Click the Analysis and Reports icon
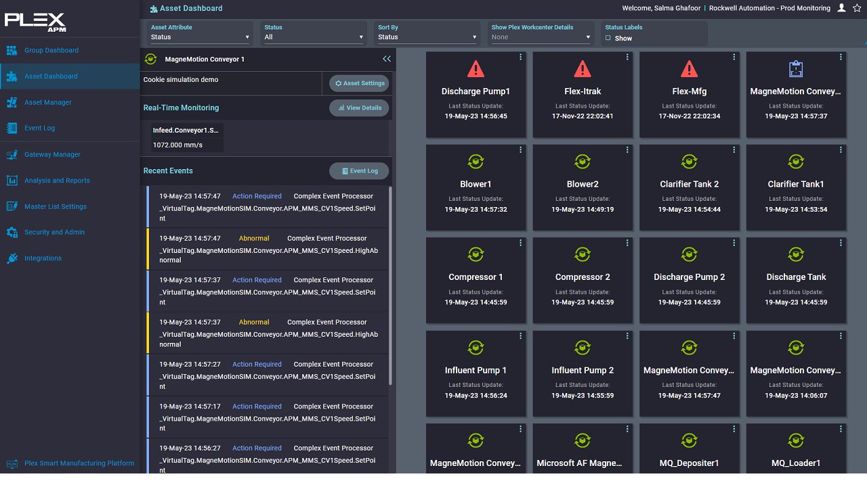Screen dimensions: 867x487 [12, 181]
